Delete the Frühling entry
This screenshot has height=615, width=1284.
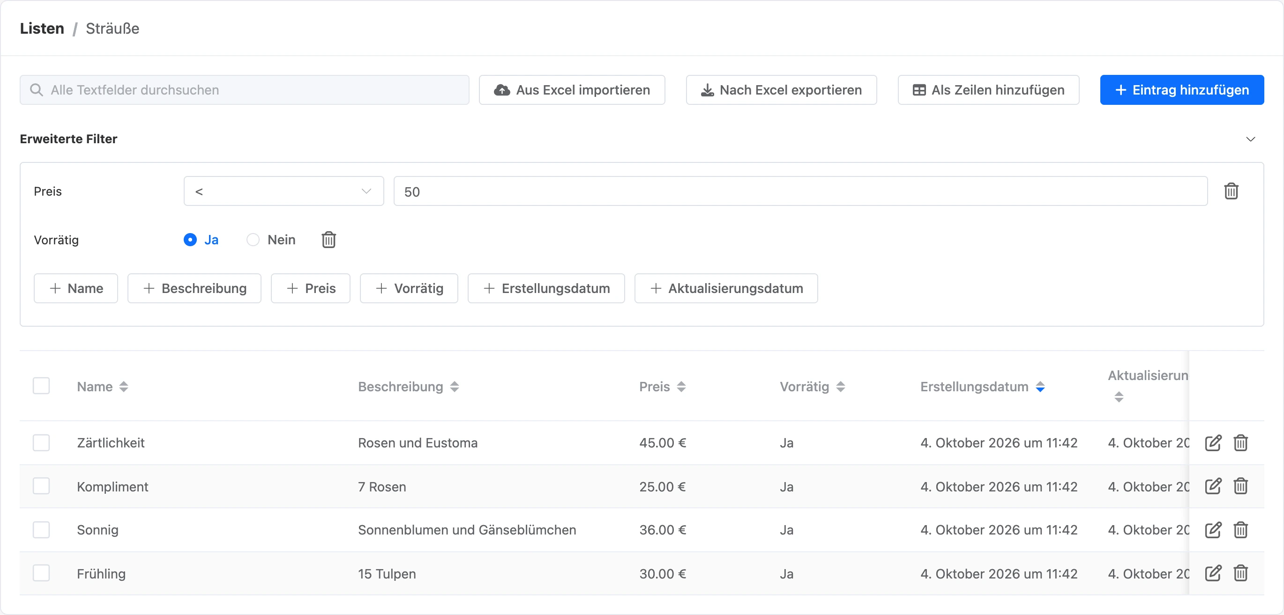tap(1240, 573)
